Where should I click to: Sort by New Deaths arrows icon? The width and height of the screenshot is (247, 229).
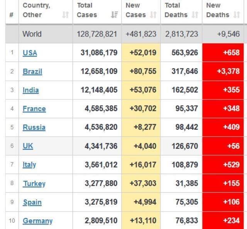coord(237,15)
